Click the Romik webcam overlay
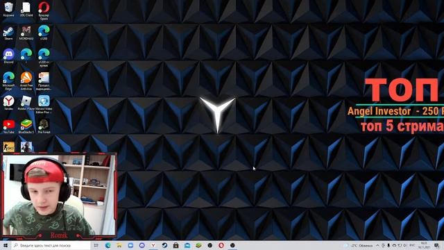 click(x=59, y=195)
